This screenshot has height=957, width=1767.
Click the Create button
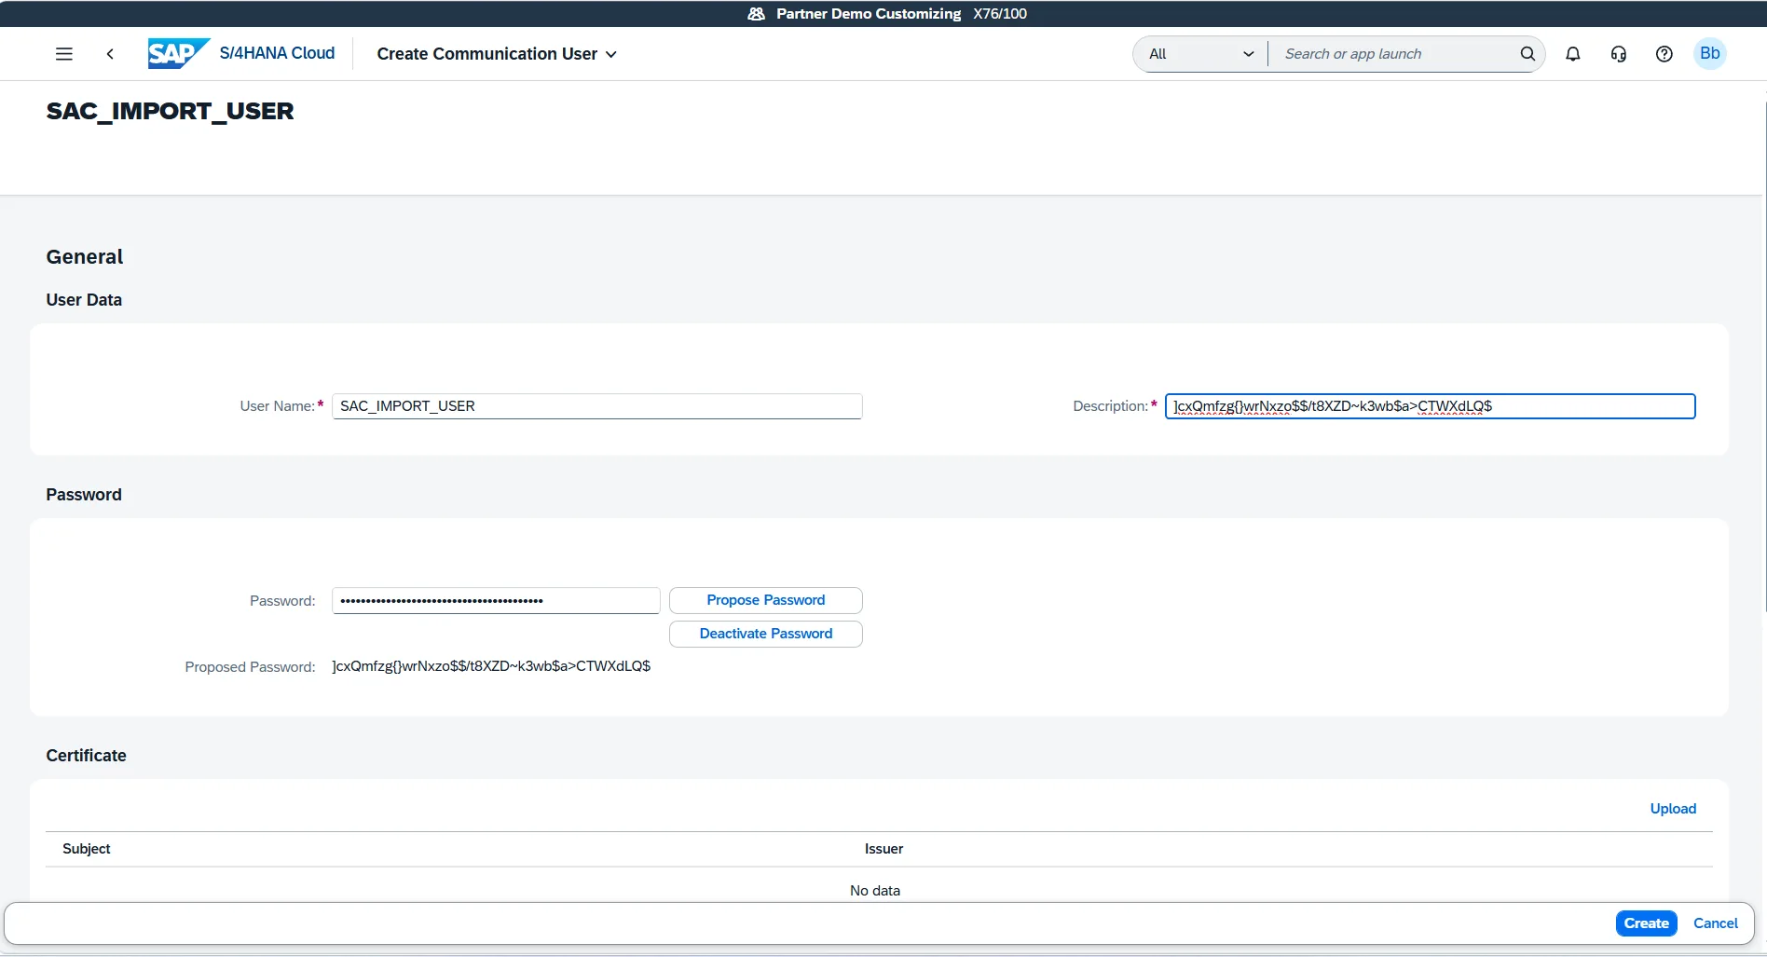(1647, 923)
